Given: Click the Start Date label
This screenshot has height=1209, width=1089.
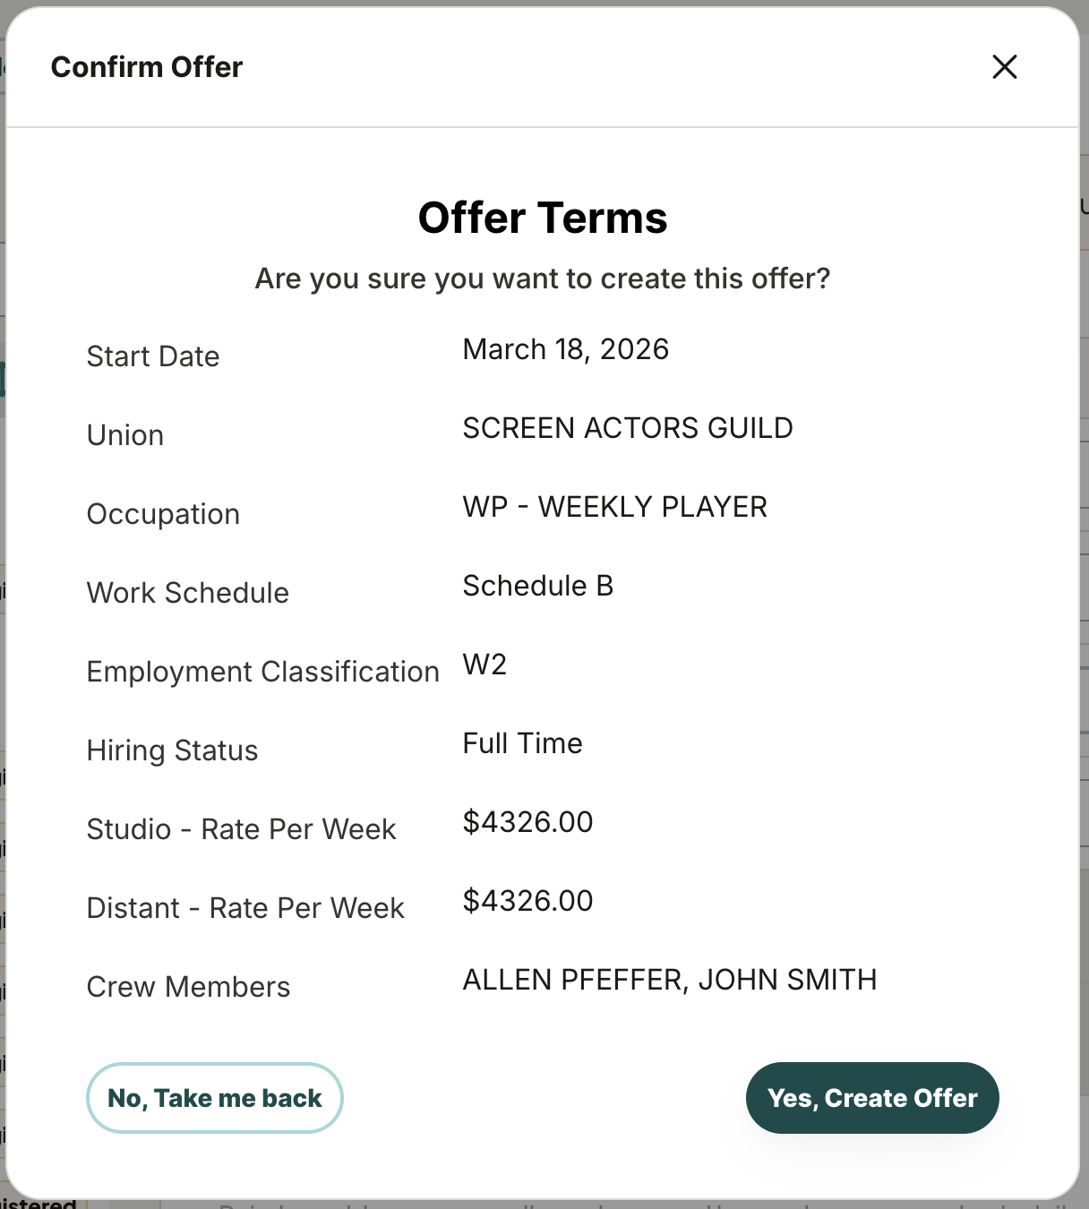Looking at the screenshot, I should tap(153, 356).
